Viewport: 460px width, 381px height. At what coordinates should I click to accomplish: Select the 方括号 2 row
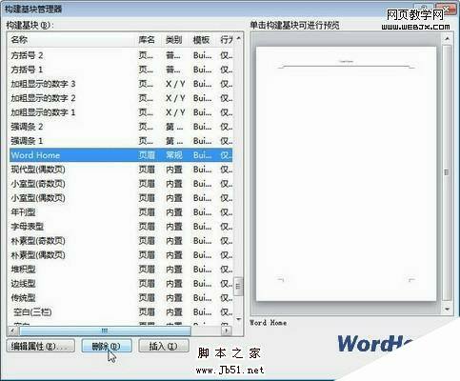point(121,55)
